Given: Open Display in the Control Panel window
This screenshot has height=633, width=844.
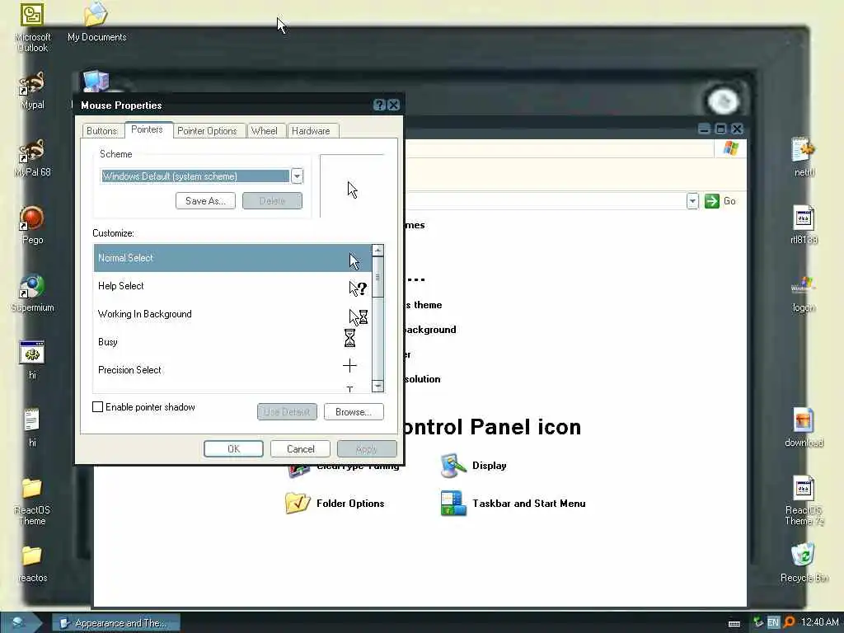Looking at the screenshot, I should pos(474,466).
